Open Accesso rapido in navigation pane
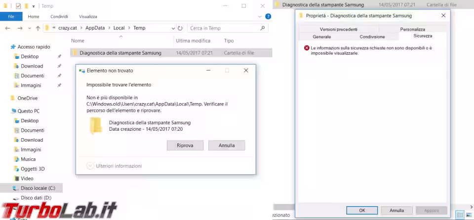The width and height of the screenshot is (474, 220). (34, 47)
